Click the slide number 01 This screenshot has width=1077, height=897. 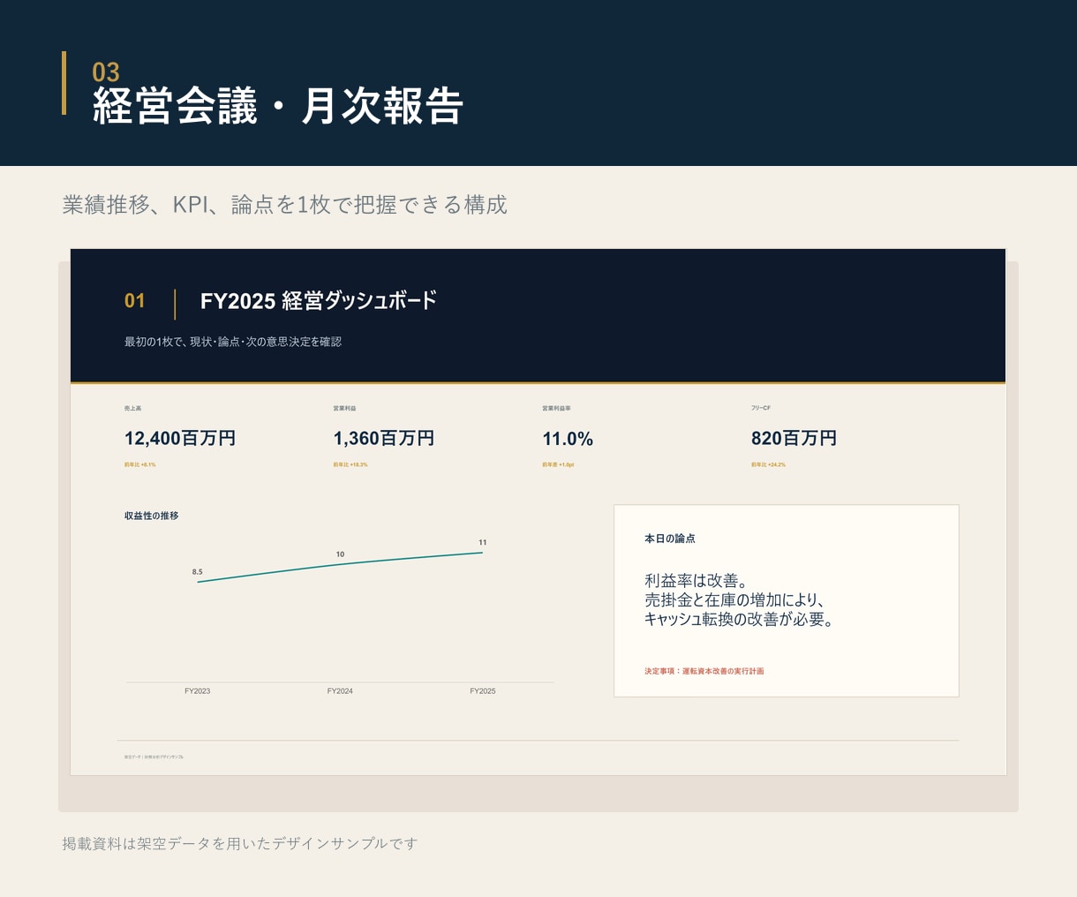pyautogui.click(x=135, y=301)
